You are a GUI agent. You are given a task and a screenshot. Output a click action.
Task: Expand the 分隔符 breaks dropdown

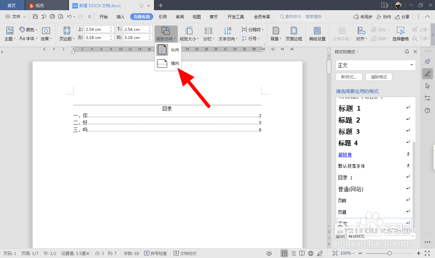point(263,30)
